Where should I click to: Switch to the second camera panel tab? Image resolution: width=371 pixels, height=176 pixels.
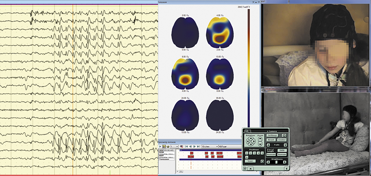[250, 131]
